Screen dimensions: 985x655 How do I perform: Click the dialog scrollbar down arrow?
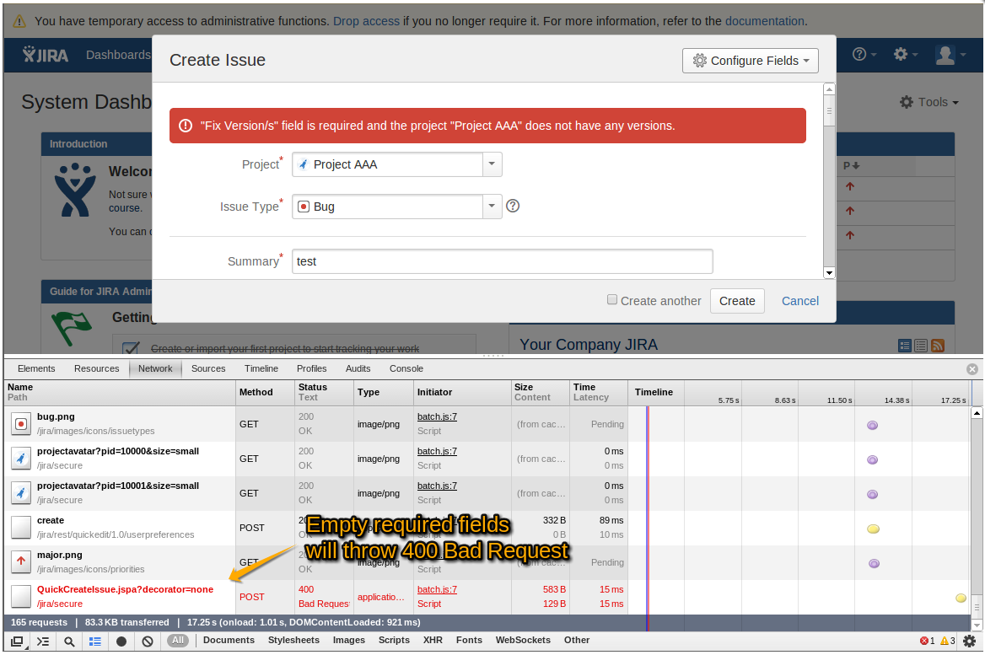[x=829, y=273]
